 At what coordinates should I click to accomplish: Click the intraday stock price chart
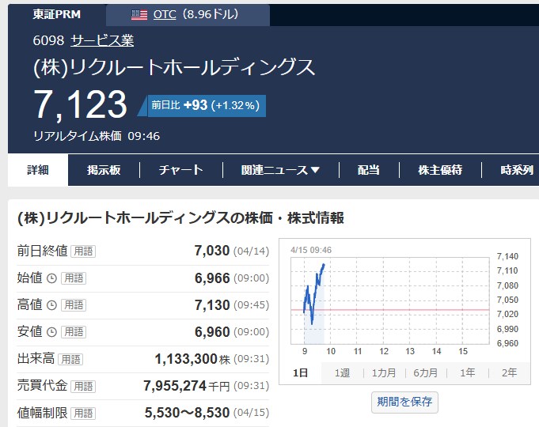[x=390, y=300]
